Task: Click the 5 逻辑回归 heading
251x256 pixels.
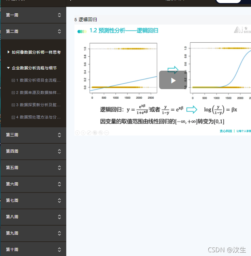Action: (x=86, y=19)
